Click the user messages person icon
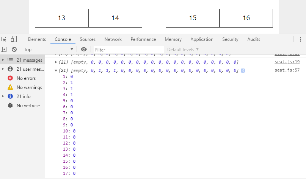Viewport: 306px width, 179px height. [10, 69]
